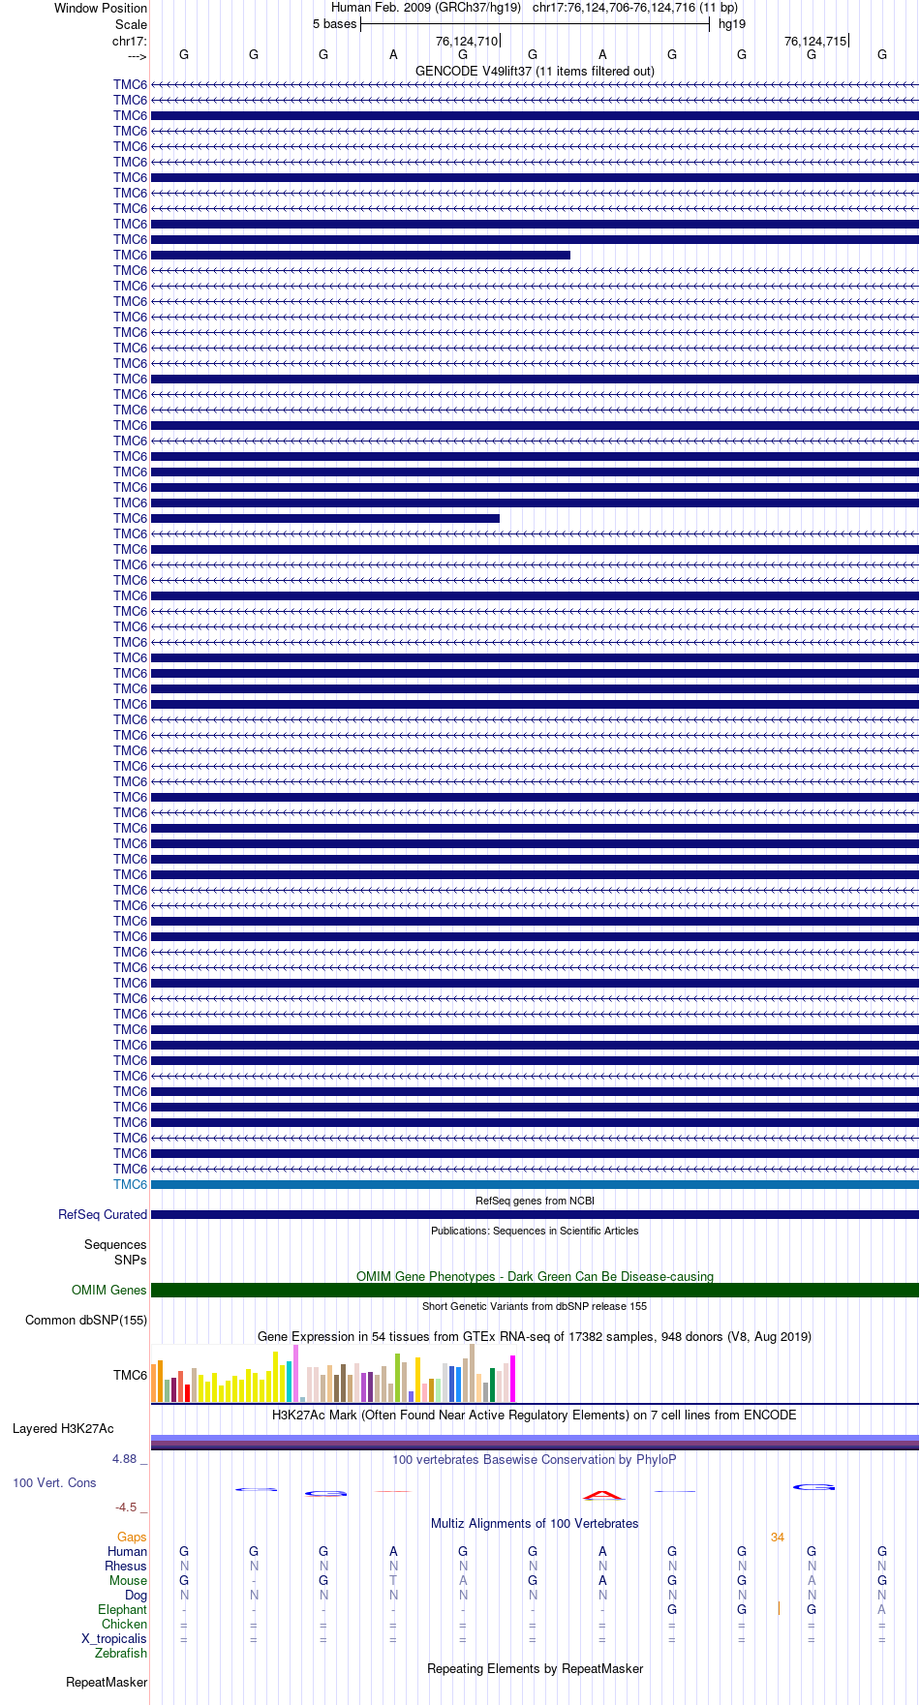This screenshot has width=920, height=1705.
Task: Click the 'T' base in the Mouse row
Action: click(x=393, y=1581)
